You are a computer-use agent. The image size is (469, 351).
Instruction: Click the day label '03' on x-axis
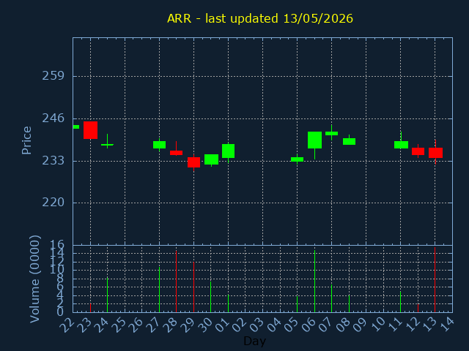click(256, 325)
